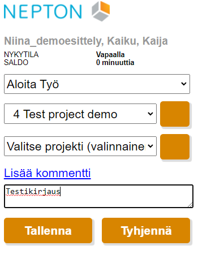
Task: Click the arrow on the Test project demo selector
Action: click(150, 114)
